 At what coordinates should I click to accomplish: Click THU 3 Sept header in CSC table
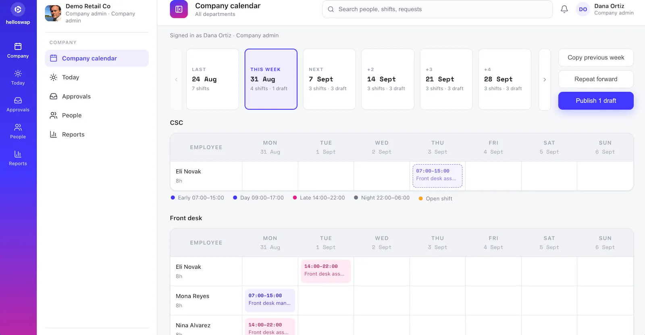[437, 147]
